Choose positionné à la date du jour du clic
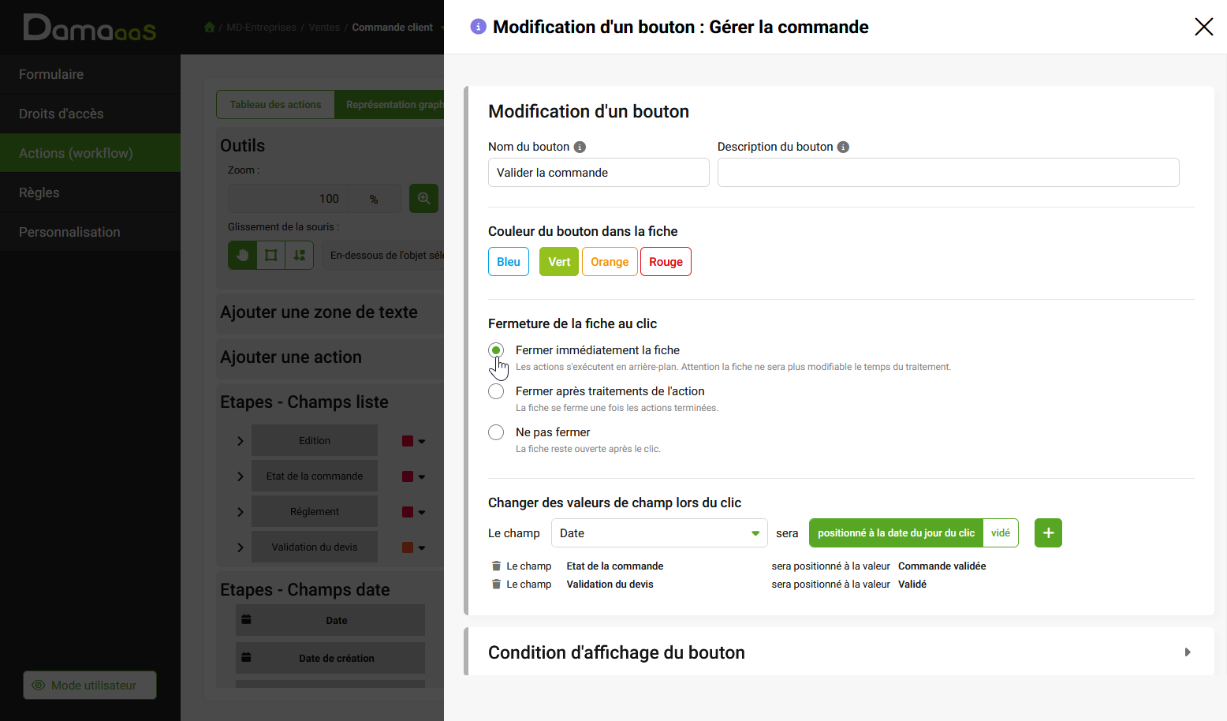 (896, 533)
